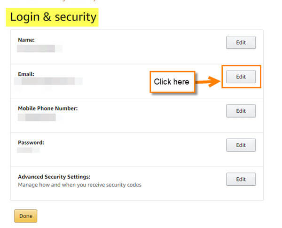The image size is (282, 228).
Task: Open the Password edit page
Action: pos(241,145)
